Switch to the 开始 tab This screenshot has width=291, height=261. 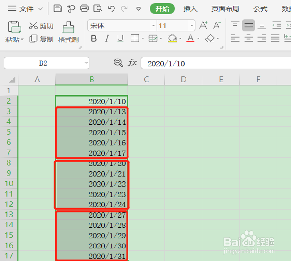click(162, 8)
